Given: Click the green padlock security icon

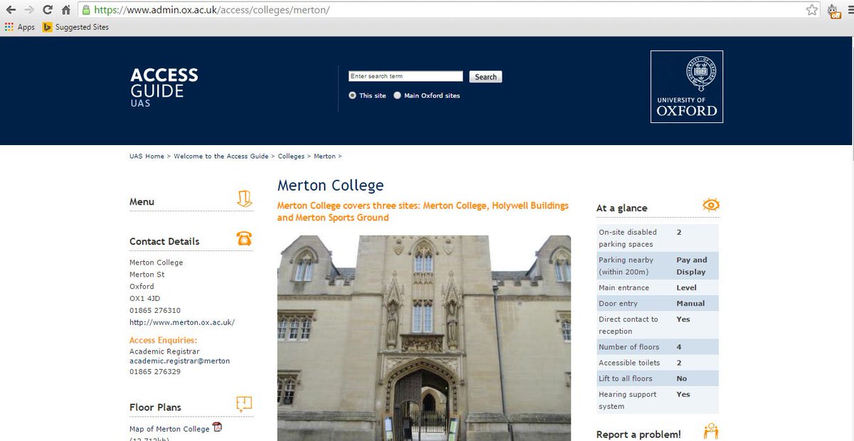Looking at the screenshot, I should click(x=86, y=10).
